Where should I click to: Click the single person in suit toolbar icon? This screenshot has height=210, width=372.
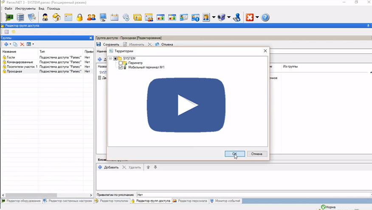tap(45, 17)
